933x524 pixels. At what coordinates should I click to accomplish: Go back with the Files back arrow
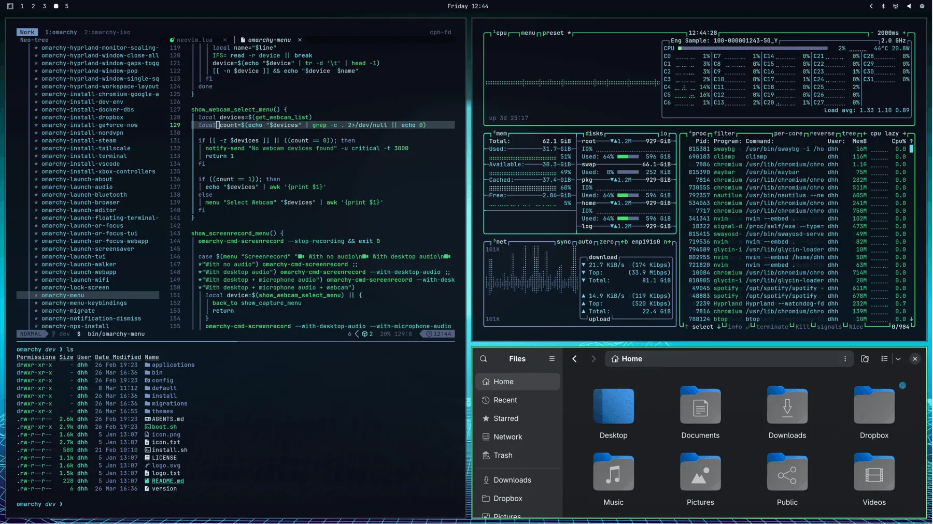click(x=574, y=359)
